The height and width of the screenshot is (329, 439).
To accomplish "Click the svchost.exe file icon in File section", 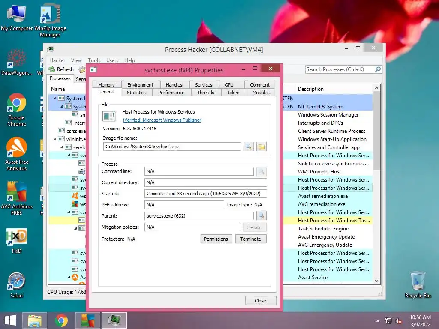I will tap(109, 116).
